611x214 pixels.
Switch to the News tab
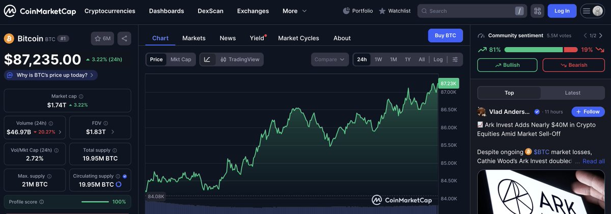coord(228,38)
